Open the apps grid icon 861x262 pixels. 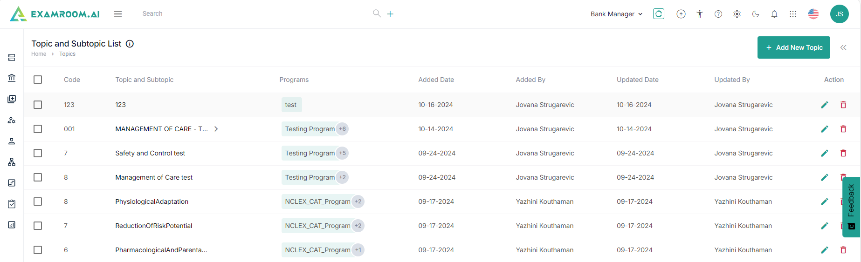792,14
